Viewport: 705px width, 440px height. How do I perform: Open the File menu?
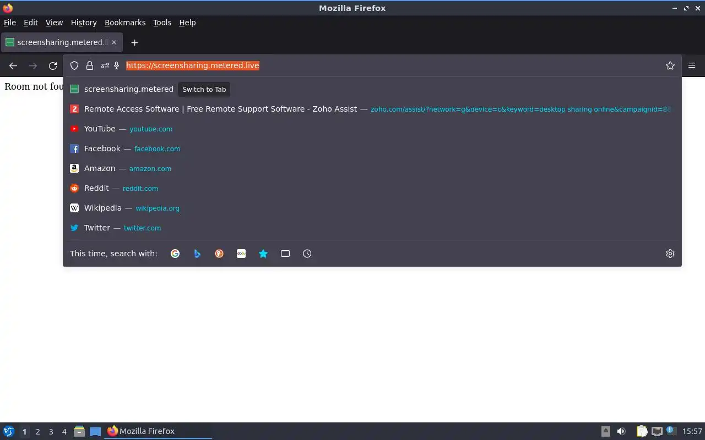pos(10,23)
